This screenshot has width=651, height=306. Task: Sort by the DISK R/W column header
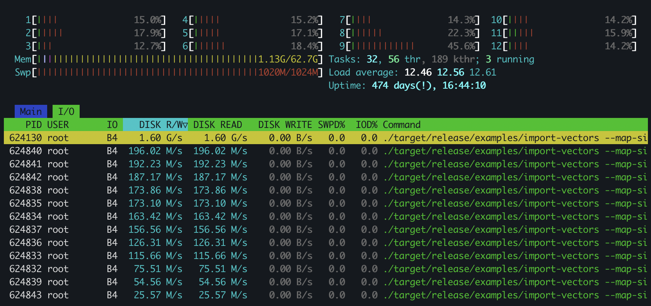(155, 124)
